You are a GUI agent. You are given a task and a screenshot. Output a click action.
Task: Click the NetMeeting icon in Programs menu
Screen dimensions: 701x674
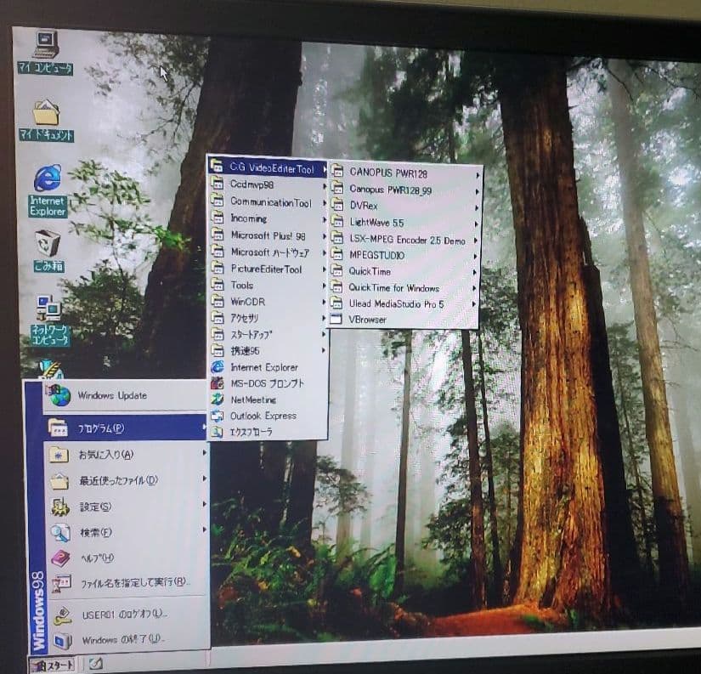[218, 399]
